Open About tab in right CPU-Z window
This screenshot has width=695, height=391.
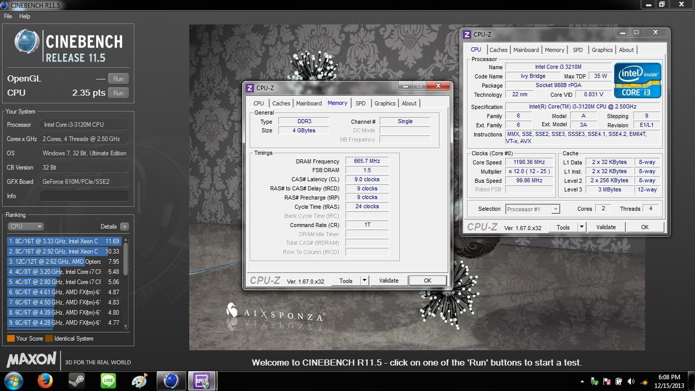[x=626, y=50]
